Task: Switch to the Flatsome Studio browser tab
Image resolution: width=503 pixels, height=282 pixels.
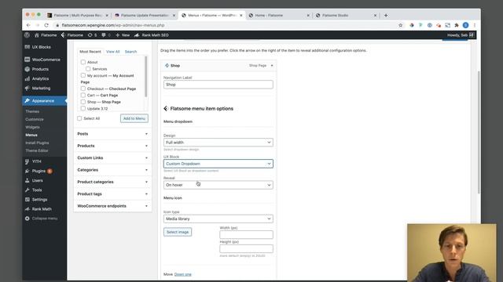Action: tap(346, 15)
